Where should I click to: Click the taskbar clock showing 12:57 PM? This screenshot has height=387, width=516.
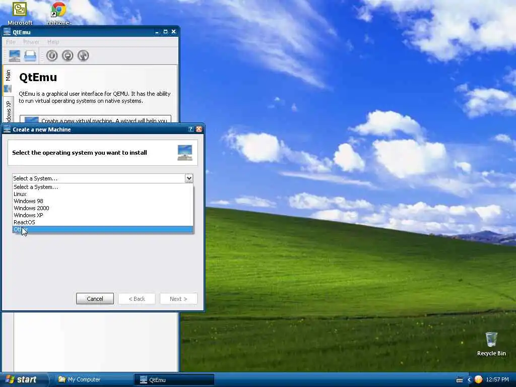coord(497,380)
